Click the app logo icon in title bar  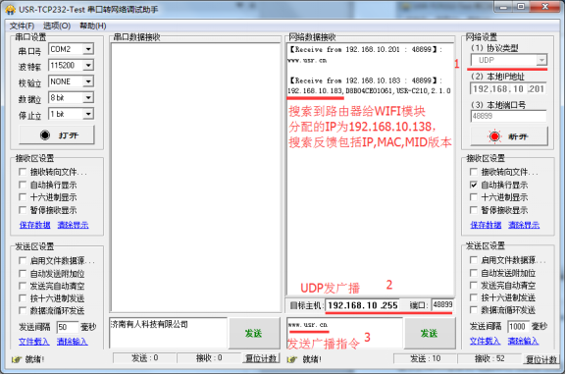10,9
